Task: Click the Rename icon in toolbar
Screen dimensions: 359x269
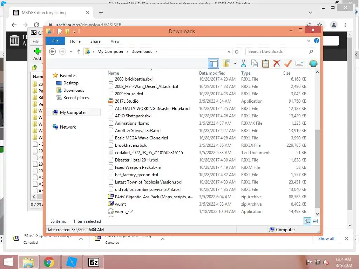Action: tap(299, 63)
